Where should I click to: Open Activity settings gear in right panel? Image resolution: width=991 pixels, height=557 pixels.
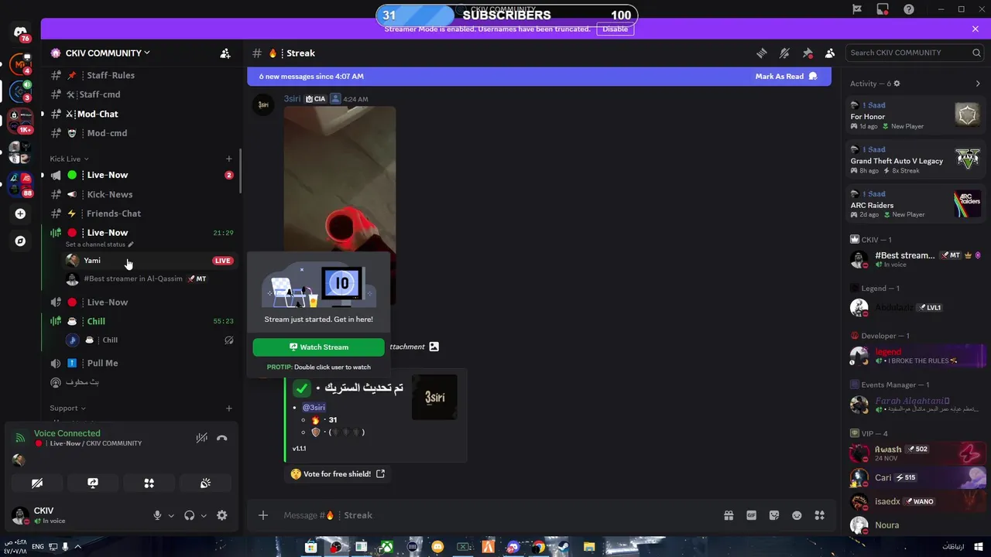click(x=897, y=84)
